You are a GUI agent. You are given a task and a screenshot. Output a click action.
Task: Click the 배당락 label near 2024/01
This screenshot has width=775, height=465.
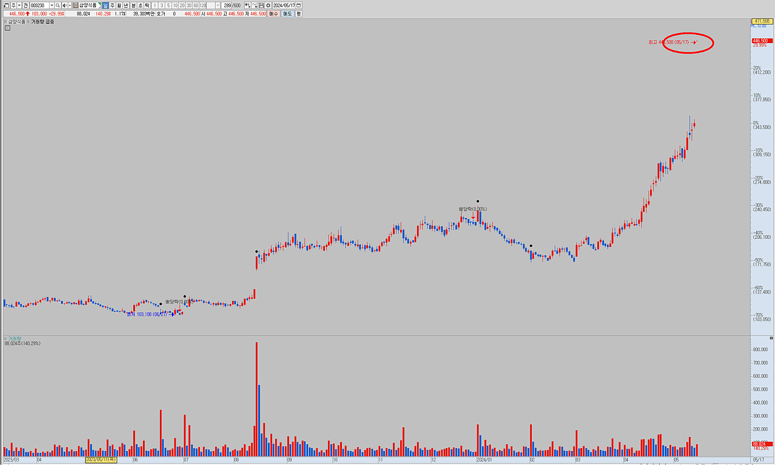tap(473, 209)
